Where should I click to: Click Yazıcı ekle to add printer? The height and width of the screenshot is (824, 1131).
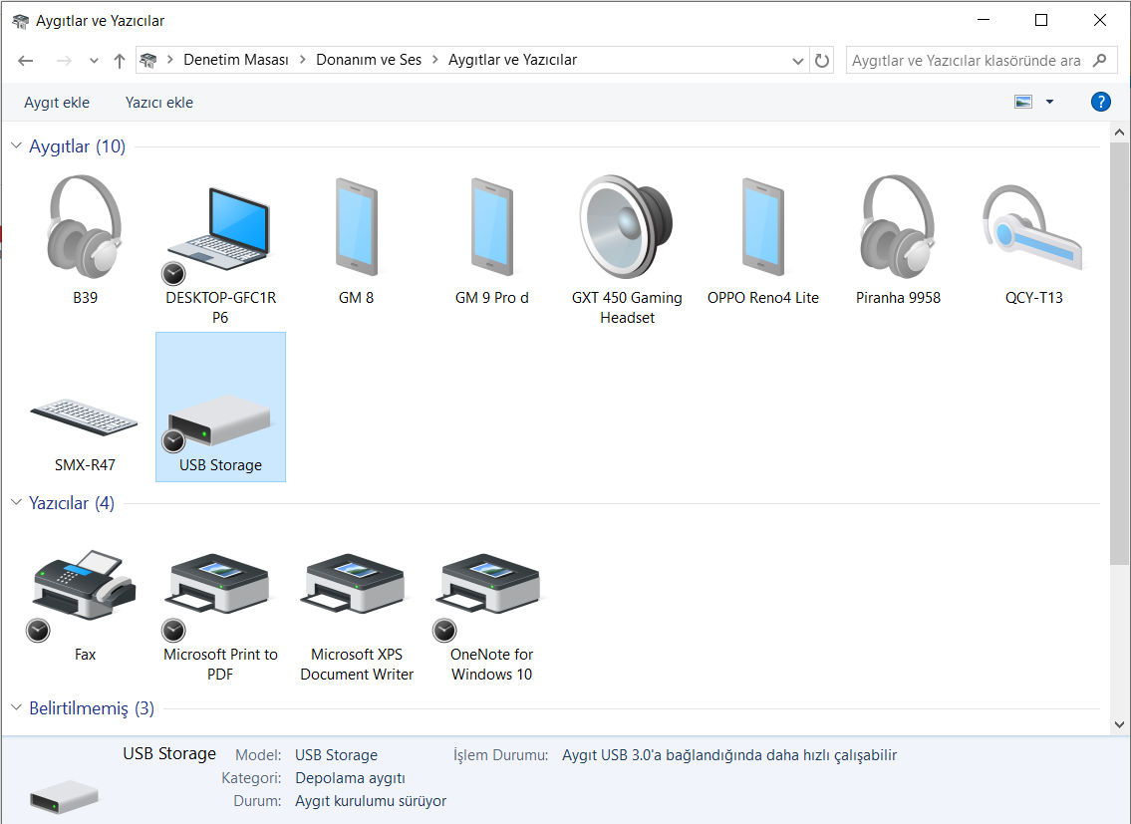click(x=159, y=103)
